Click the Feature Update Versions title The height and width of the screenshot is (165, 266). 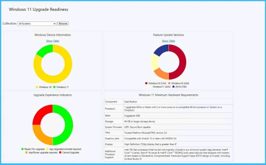click(168, 35)
